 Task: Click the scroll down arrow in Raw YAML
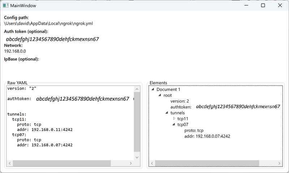point(137,157)
